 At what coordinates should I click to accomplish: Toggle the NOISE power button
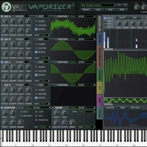[x=53, y=108]
